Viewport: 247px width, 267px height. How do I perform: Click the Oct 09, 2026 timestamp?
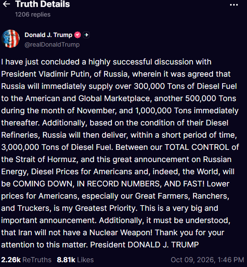tap(207, 260)
